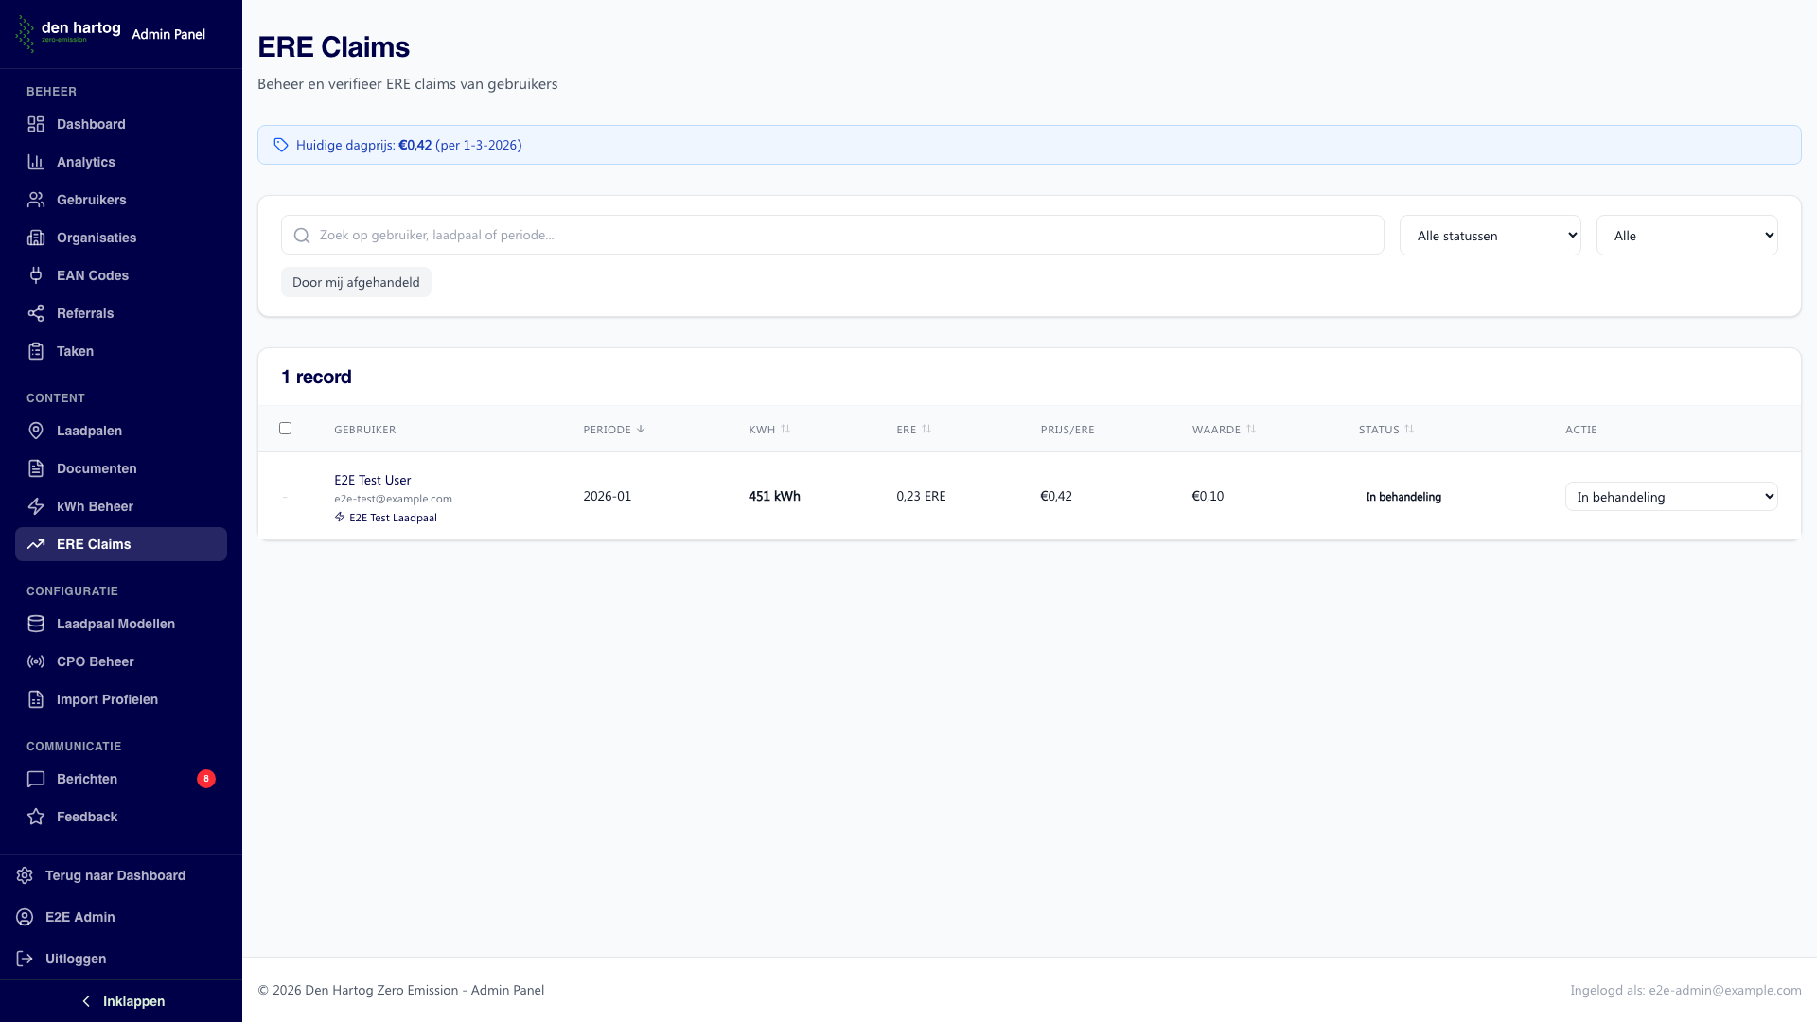The height and width of the screenshot is (1022, 1817).
Task: Open the 'Alle statussen' status dropdown
Action: 1490,236
